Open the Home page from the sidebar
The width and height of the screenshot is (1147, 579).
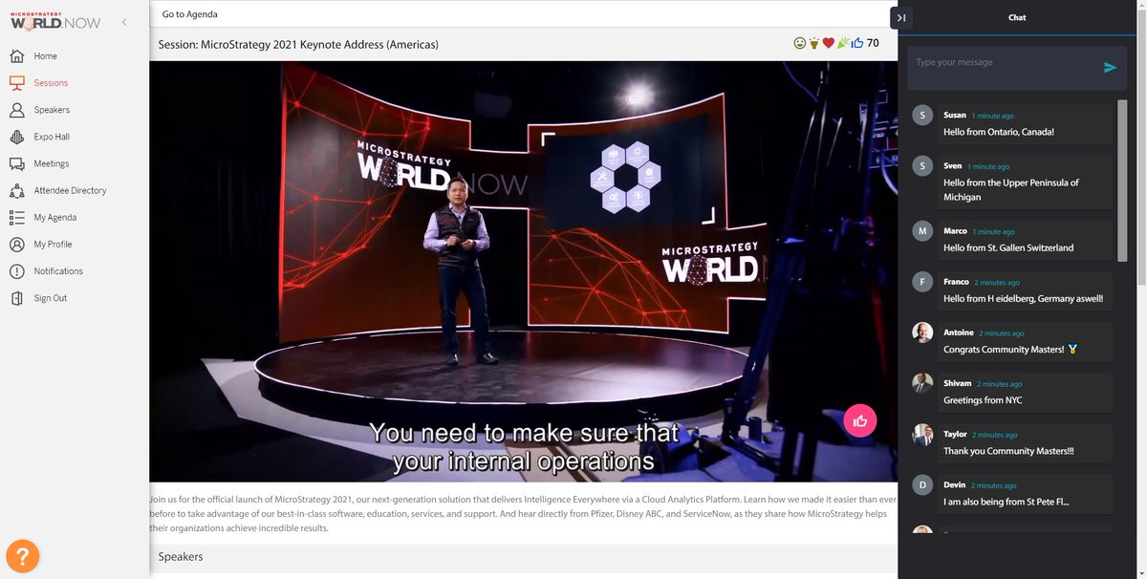tap(45, 56)
